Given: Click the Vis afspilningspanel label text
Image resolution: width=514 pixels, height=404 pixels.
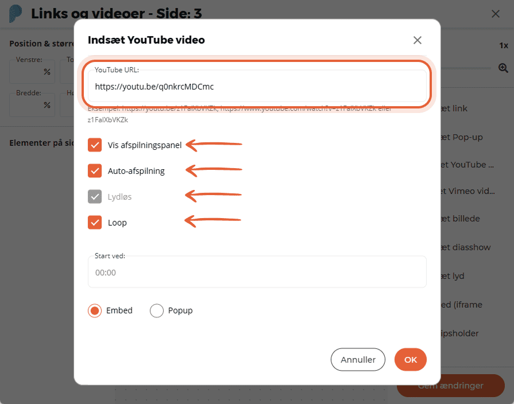Looking at the screenshot, I should point(145,145).
